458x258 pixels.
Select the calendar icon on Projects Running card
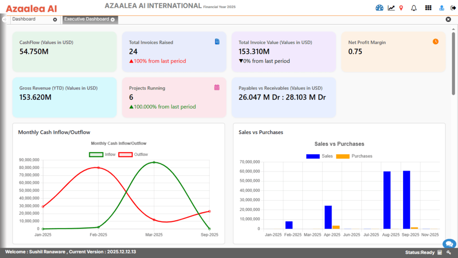point(217,87)
